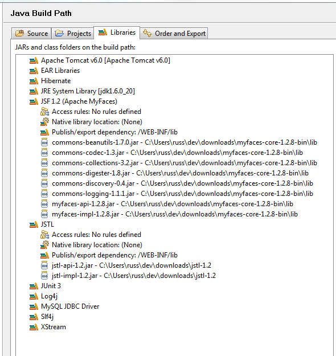The image size is (336, 356).
Task: Click the MySQL JDBC Driver library icon
Action: click(34, 307)
